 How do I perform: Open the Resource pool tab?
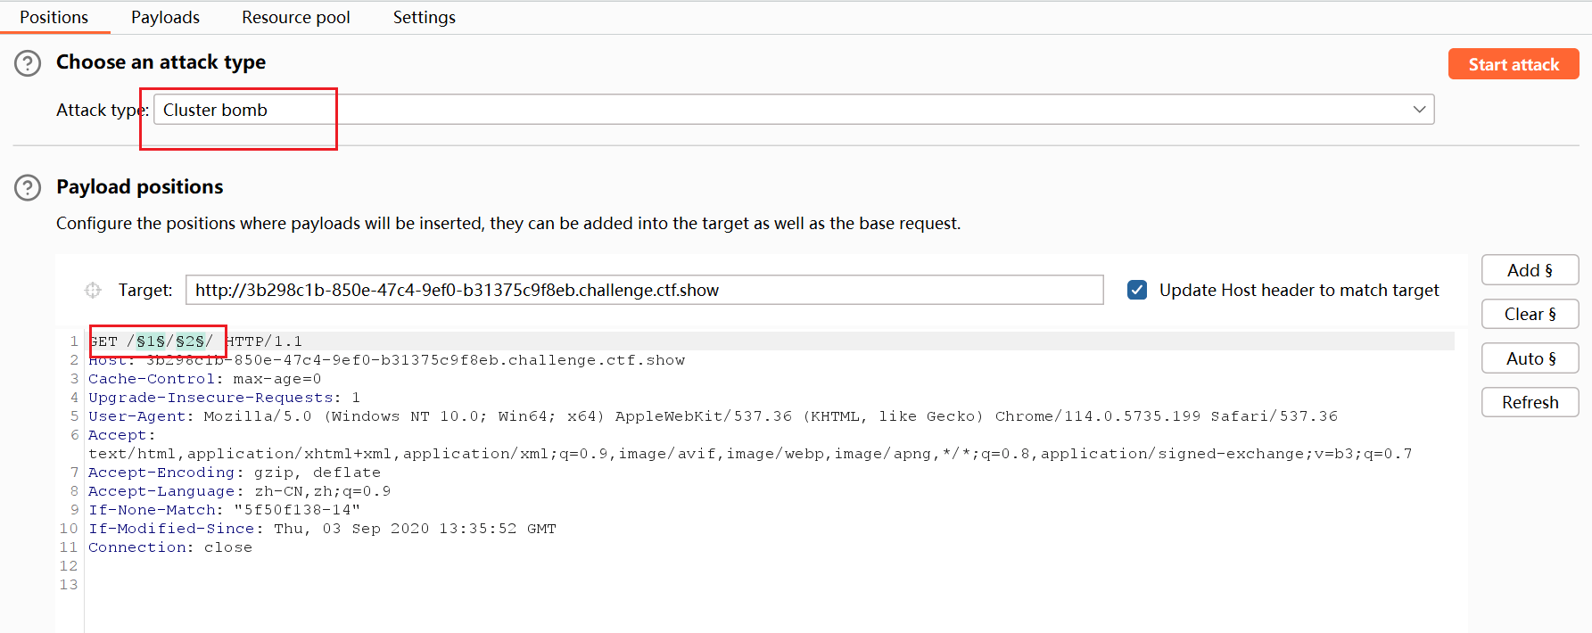tap(295, 17)
